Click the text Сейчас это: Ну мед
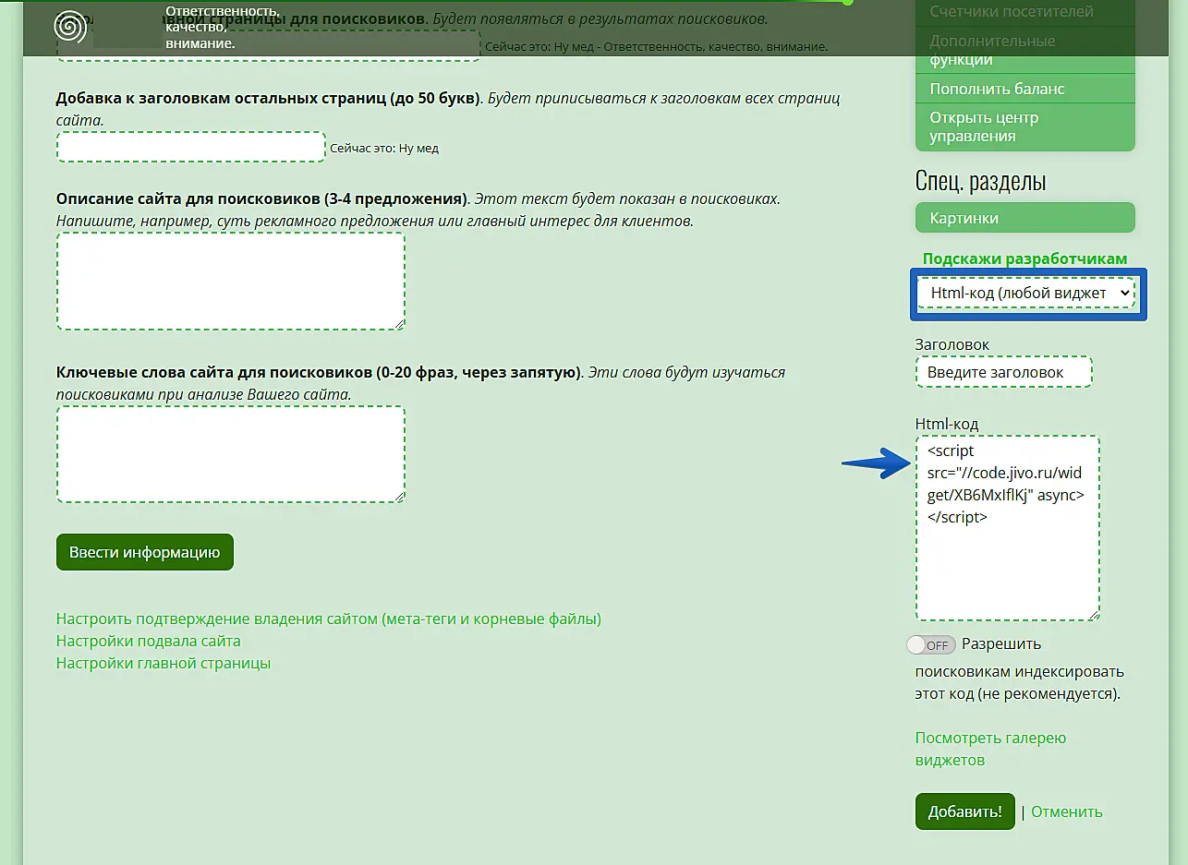The height and width of the screenshot is (865, 1188). (x=384, y=148)
